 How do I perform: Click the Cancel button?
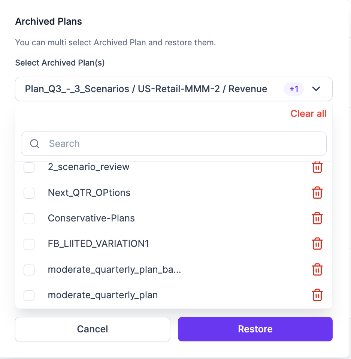coord(93,329)
